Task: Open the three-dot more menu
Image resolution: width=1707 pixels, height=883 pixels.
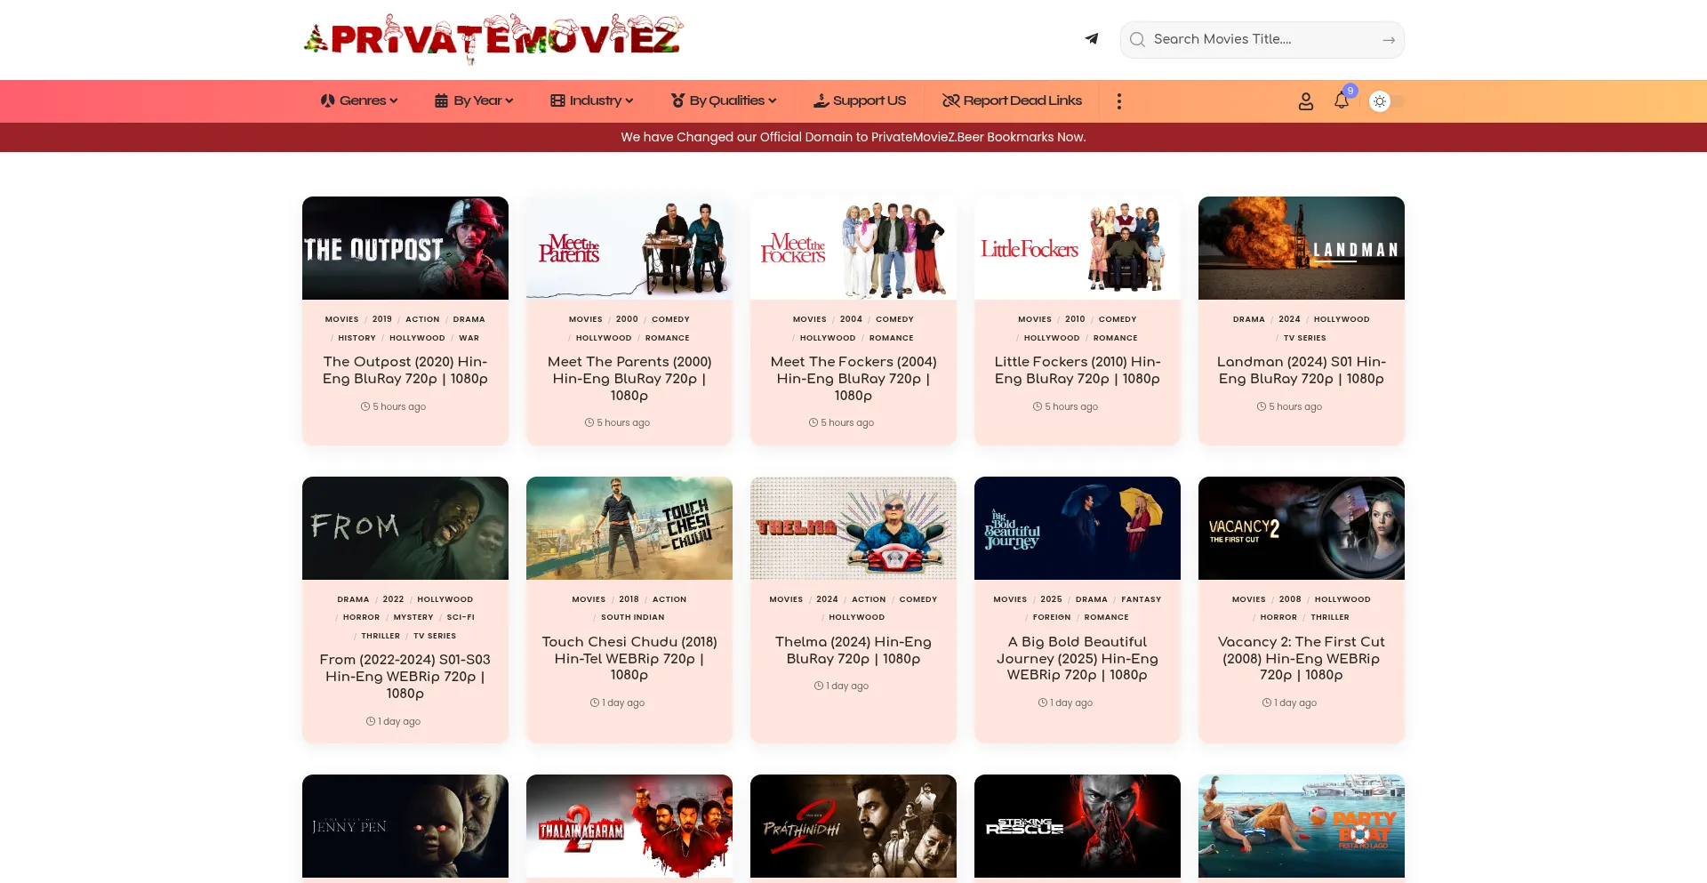Action: pyautogui.click(x=1119, y=101)
